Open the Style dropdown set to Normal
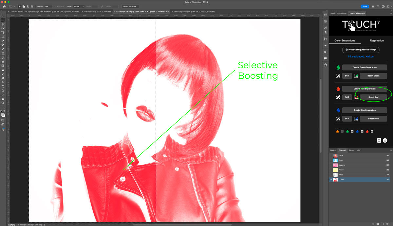The image size is (393, 226). [79, 6]
